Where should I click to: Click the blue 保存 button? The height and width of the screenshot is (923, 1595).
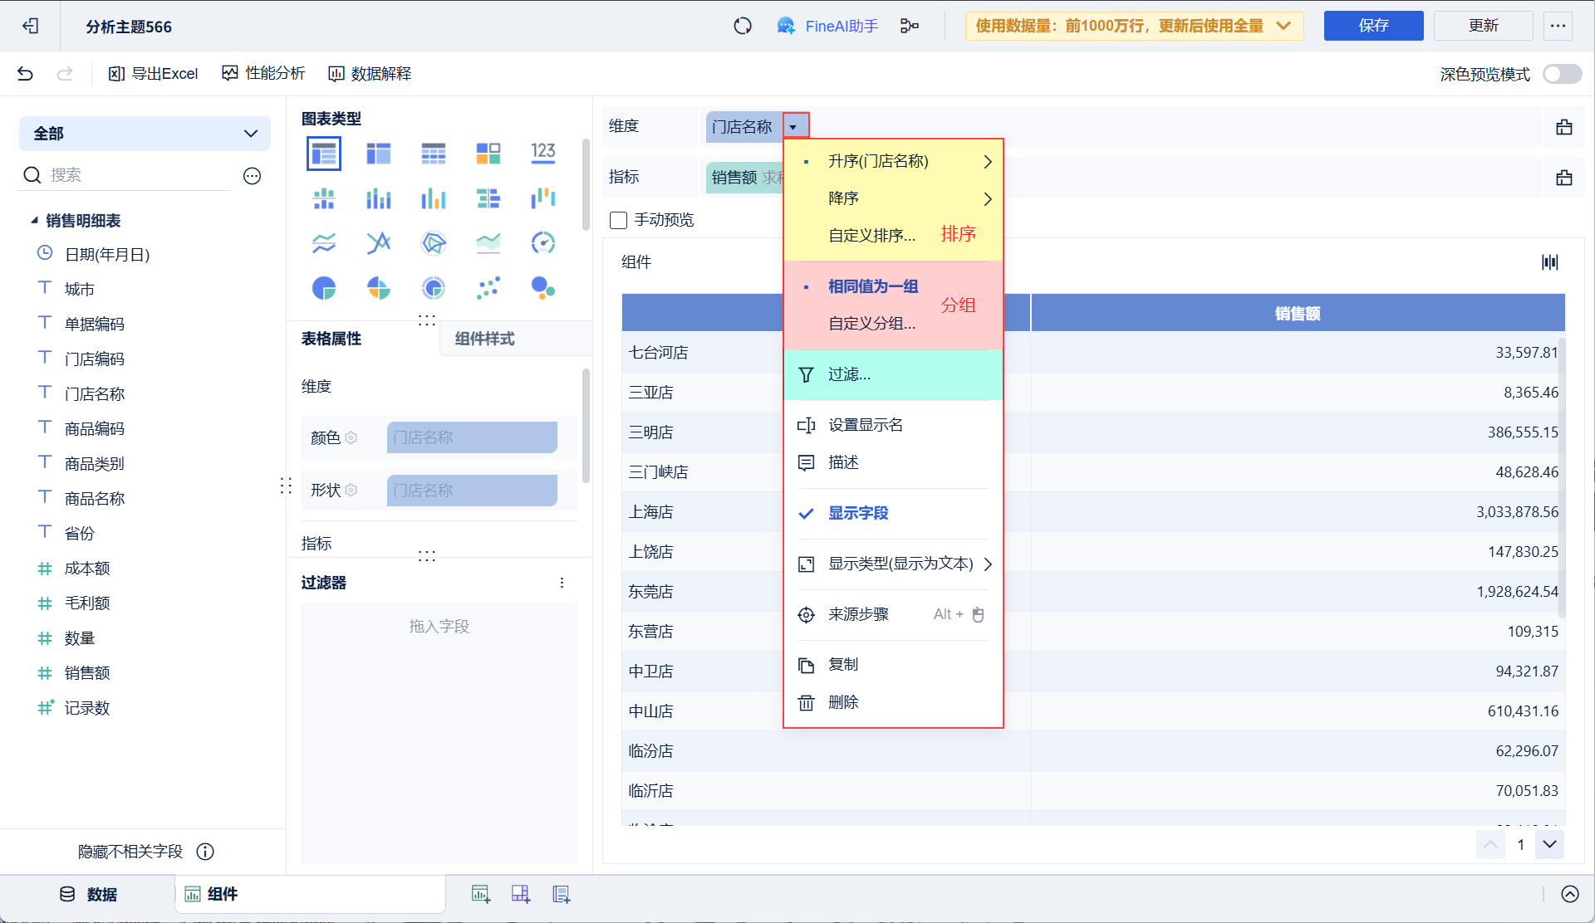click(x=1372, y=27)
